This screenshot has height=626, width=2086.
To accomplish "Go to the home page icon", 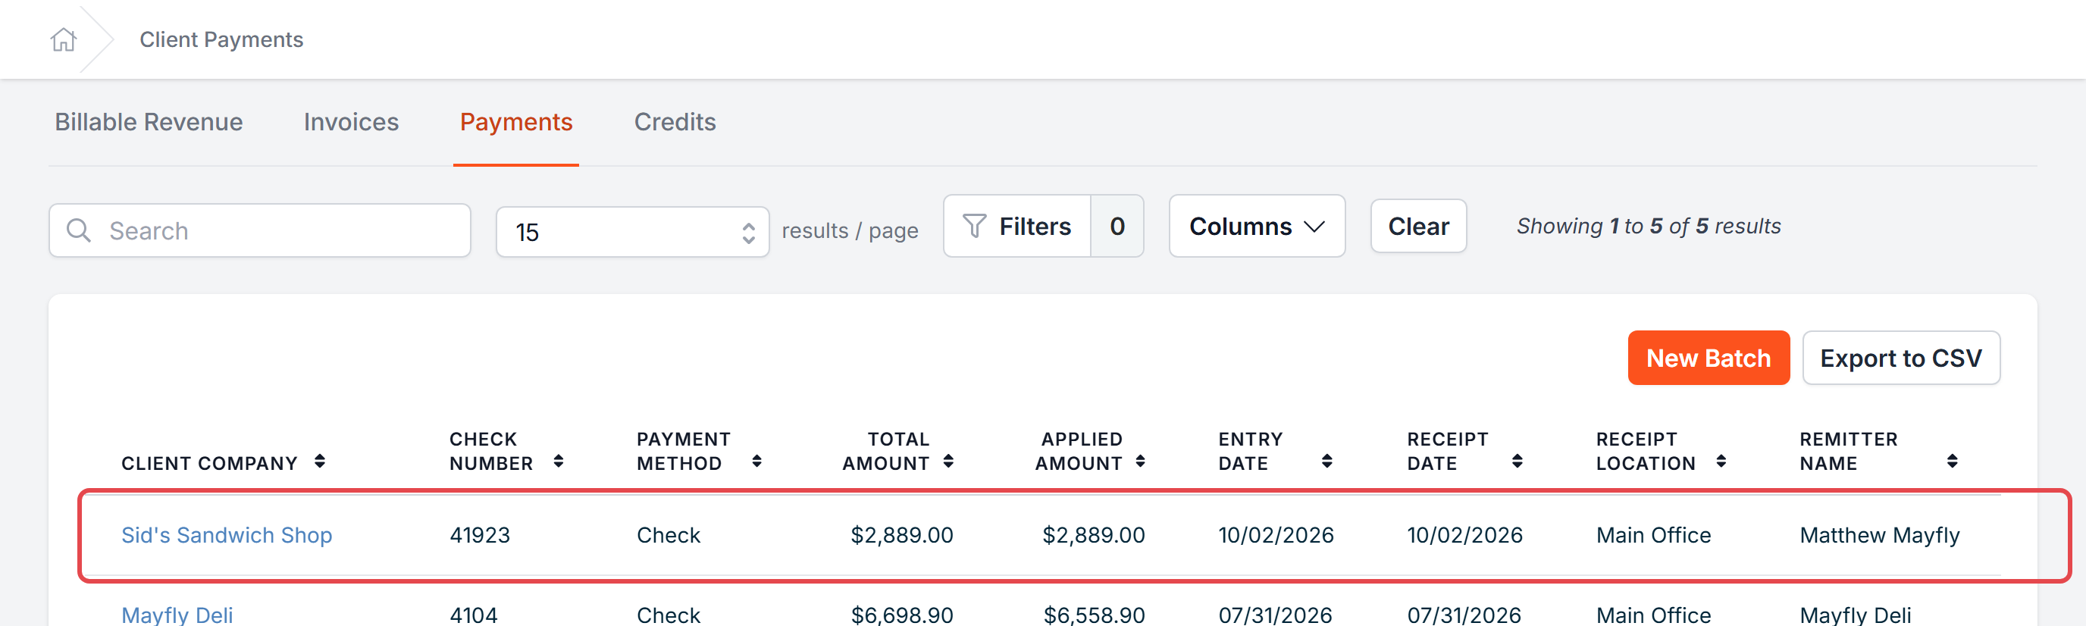I will point(63,39).
